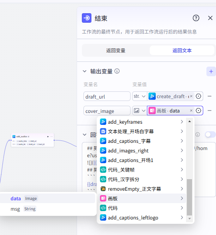The image size is (216, 235).
Task: Open the more options dots on add_audios node
Action: pos(52,136)
